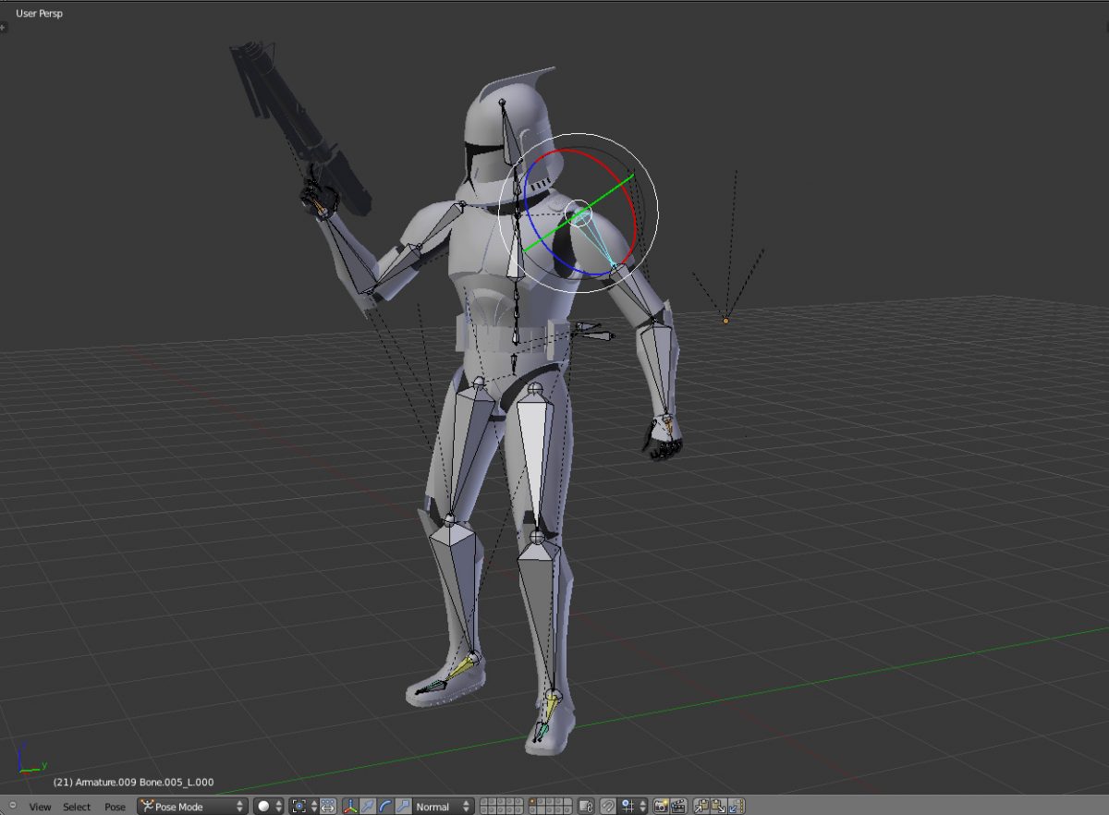The image size is (1109, 815).
Task: Copy the current pose to buffer
Action: 701,807
